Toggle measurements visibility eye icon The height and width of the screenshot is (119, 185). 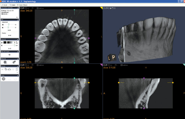[x=2, y=69]
